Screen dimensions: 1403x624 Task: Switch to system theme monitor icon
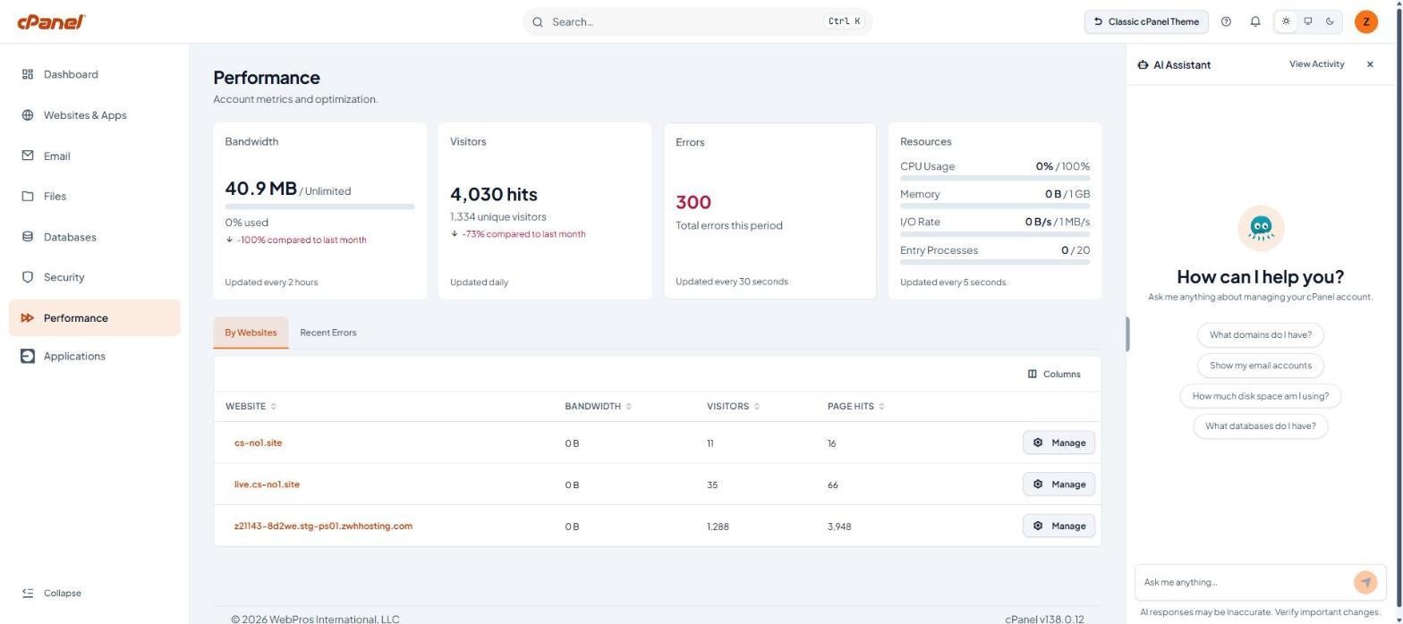[x=1308, y=21]
